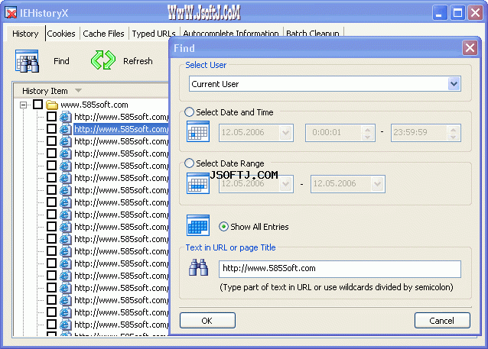Switch to the Cache Files tab

103,34
